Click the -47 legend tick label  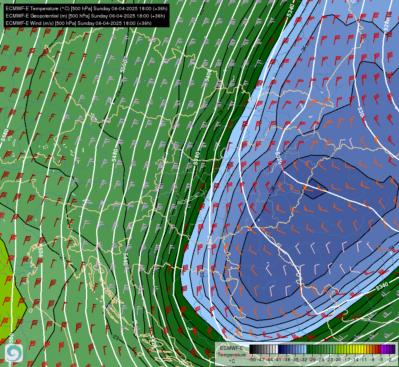[260, 360]
